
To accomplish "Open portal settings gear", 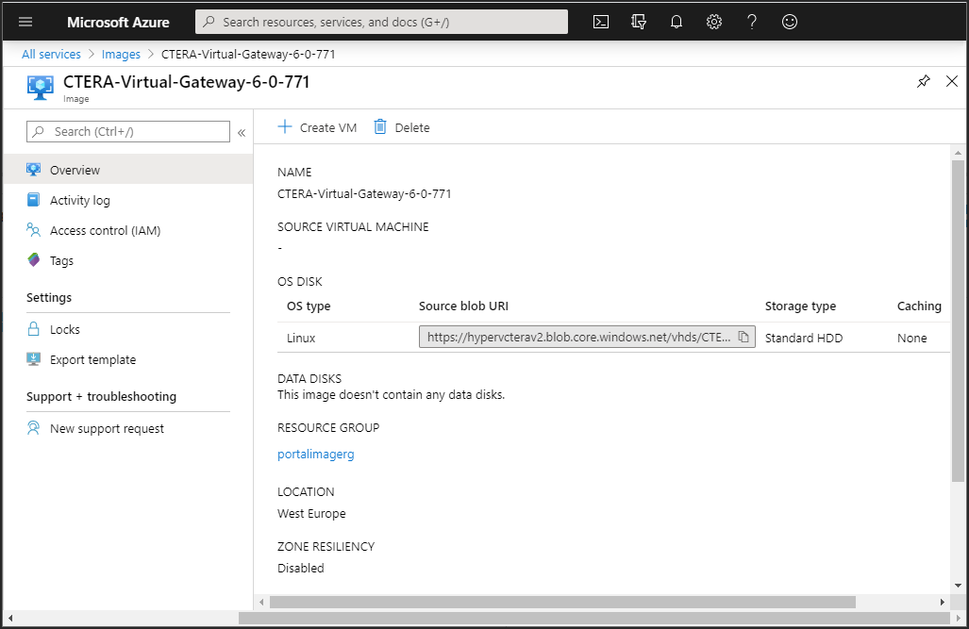I will coord(713,23).
